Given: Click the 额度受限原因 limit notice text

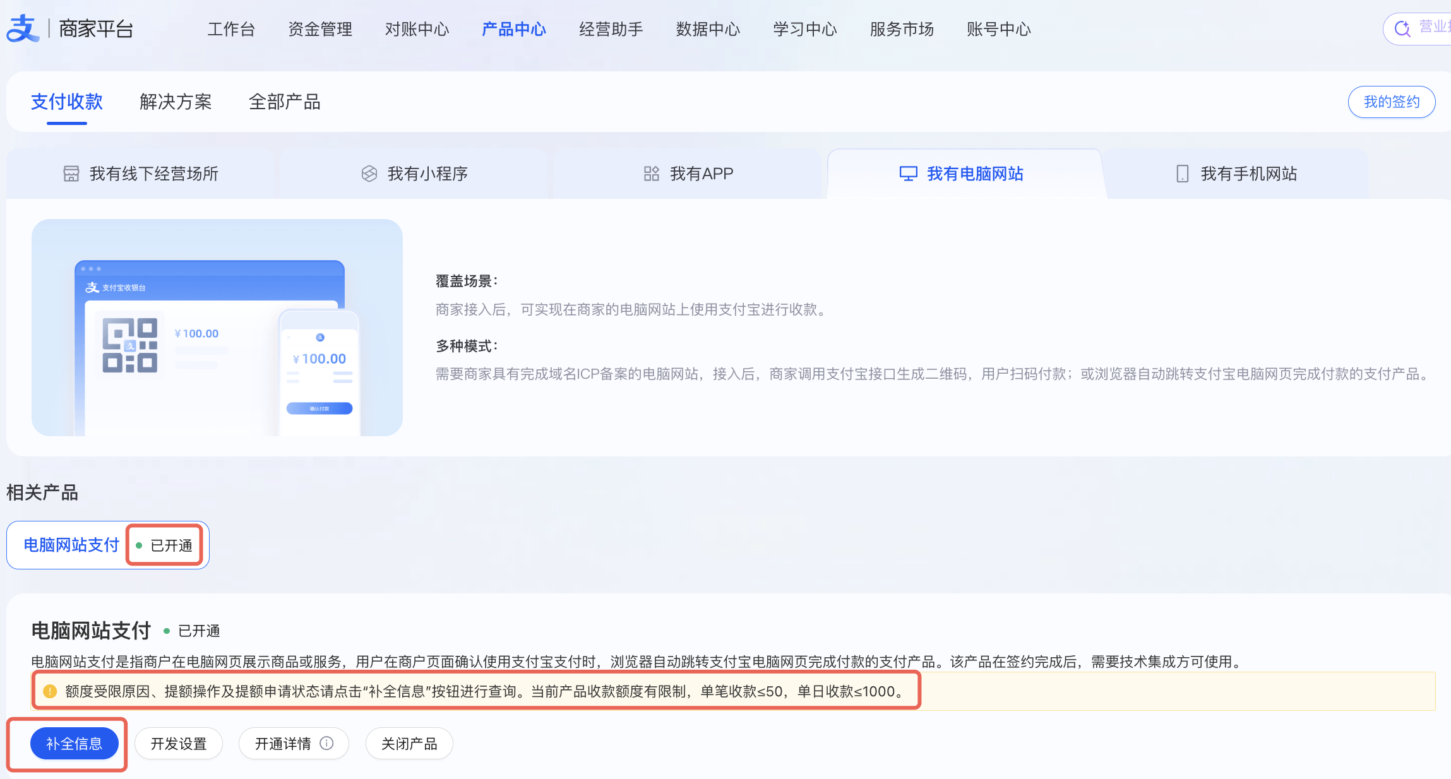Looking at the screenshot, I should tap(485, 691).
